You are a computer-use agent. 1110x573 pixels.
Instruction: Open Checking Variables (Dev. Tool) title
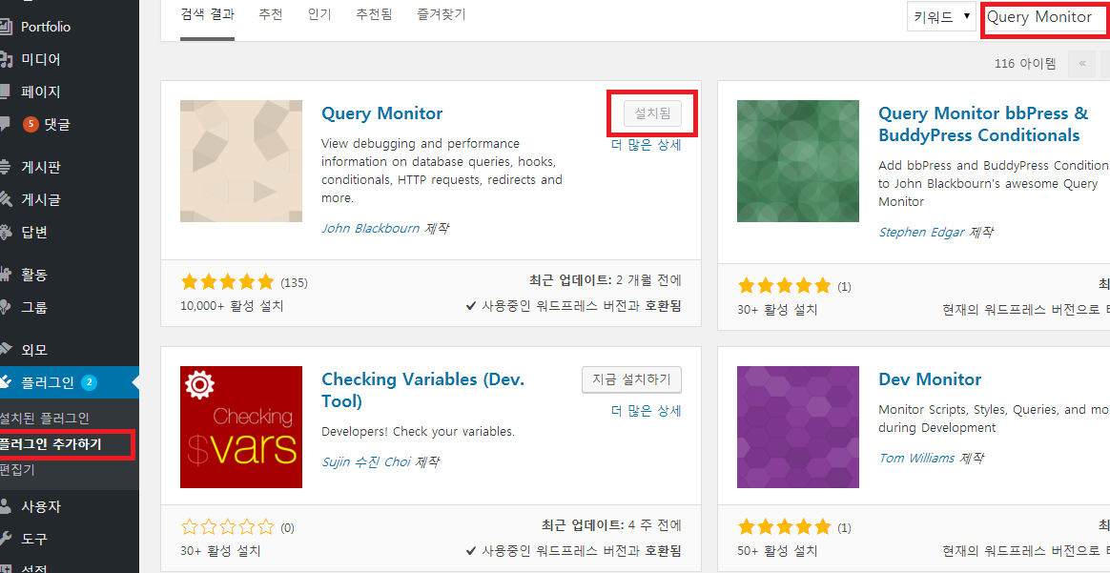(x=423, y=390)
